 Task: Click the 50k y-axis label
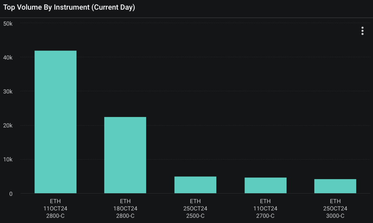tap(8, 23)
